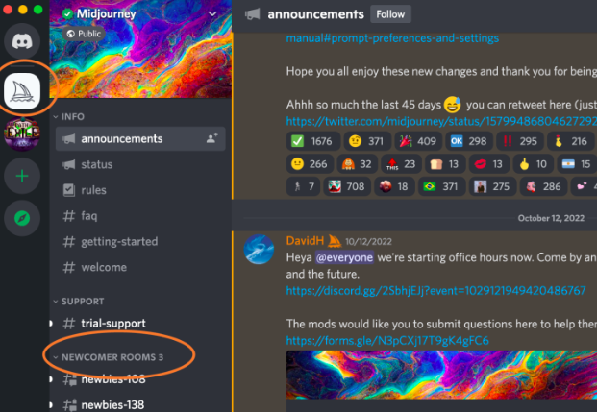The height and width of the screenshot is (412, 597).
Task: Open Discord home direct messages icon
Action: point(22,41)
